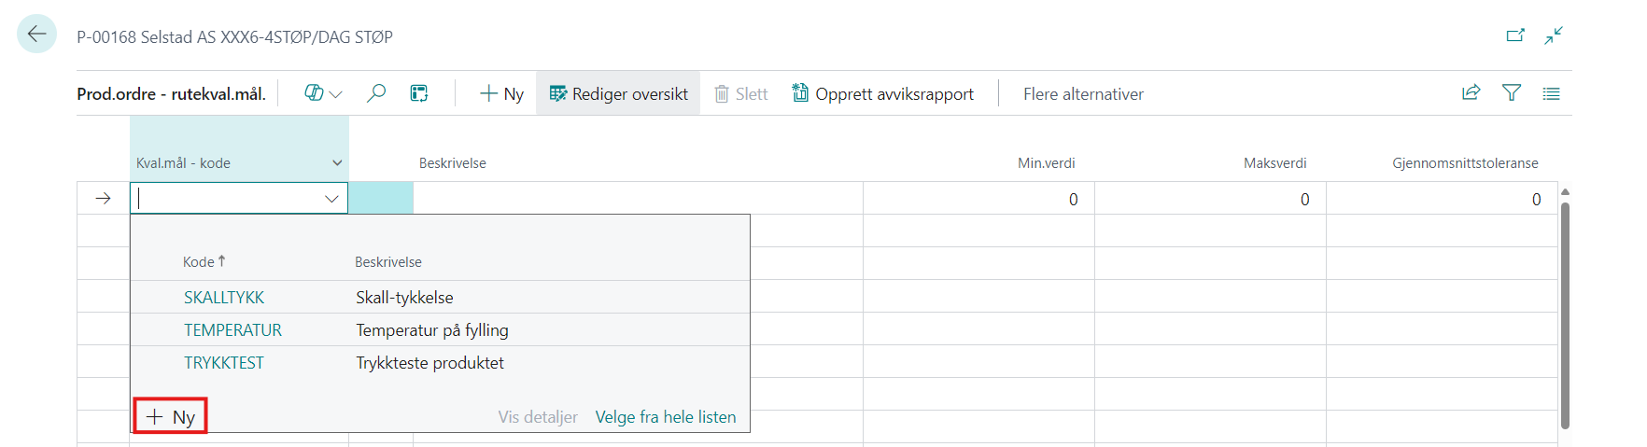Toggle the Kval.mål code cell dropdown arrow
The height and width of the screenshot is (447, 1647).
331,199
